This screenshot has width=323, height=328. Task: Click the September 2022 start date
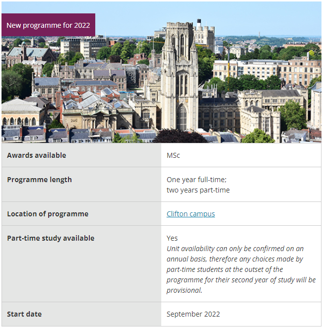point(193,314)
